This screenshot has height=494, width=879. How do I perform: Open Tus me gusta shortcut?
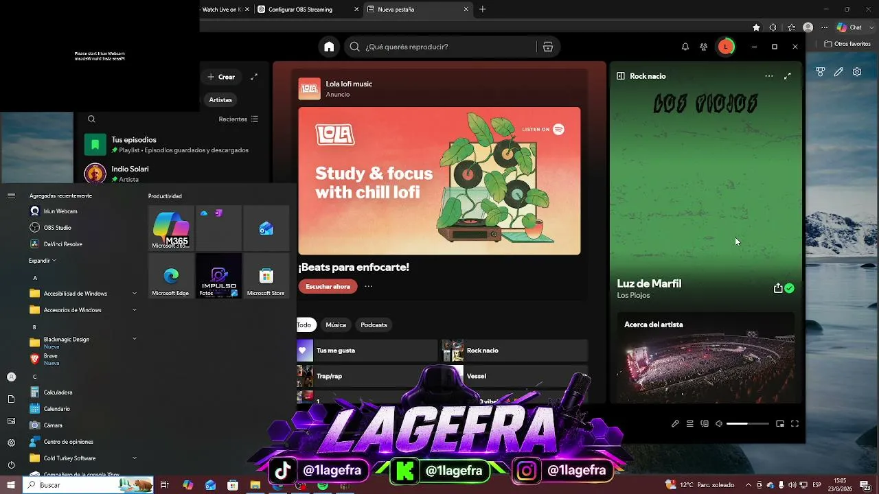click(367, 350)
